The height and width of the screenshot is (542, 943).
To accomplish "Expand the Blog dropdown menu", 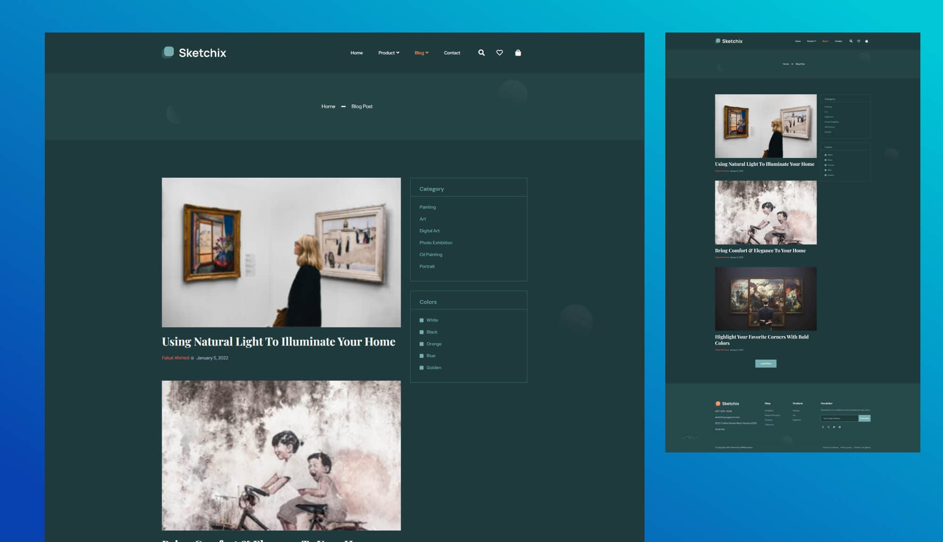I will (x=421, y=53).
